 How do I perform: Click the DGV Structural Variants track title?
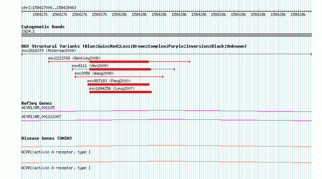[134, 46]
